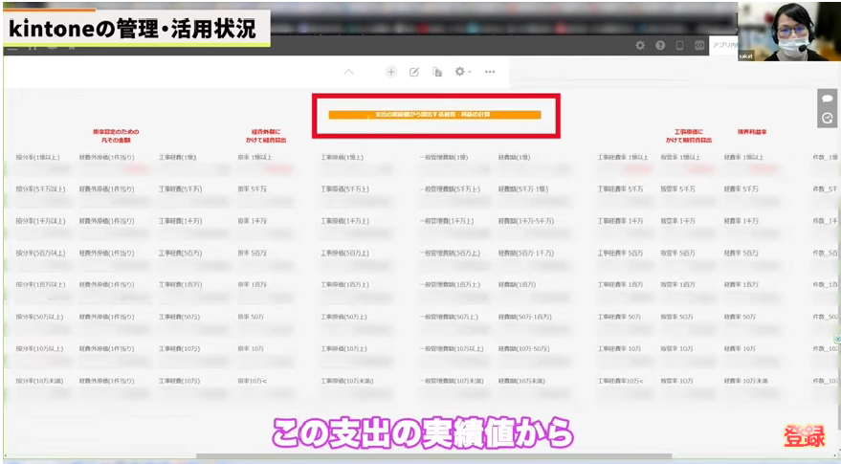Image resolution: width=841 pixels, height=464 pixels.
Task: Click the 一般管理費額(10万以上) field label
Action: point(451,348)
